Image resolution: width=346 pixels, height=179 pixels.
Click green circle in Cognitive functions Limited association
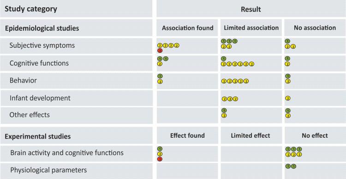(x=224, y=59)
